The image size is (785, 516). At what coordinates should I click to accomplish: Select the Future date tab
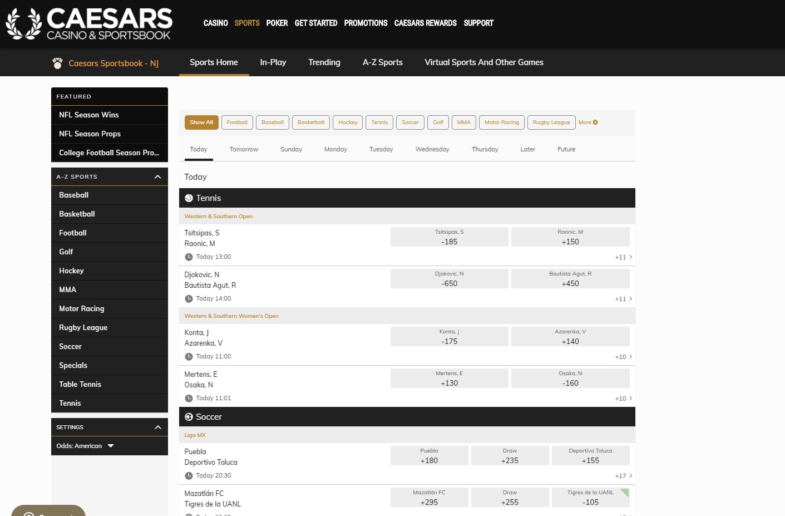point(566,149)
